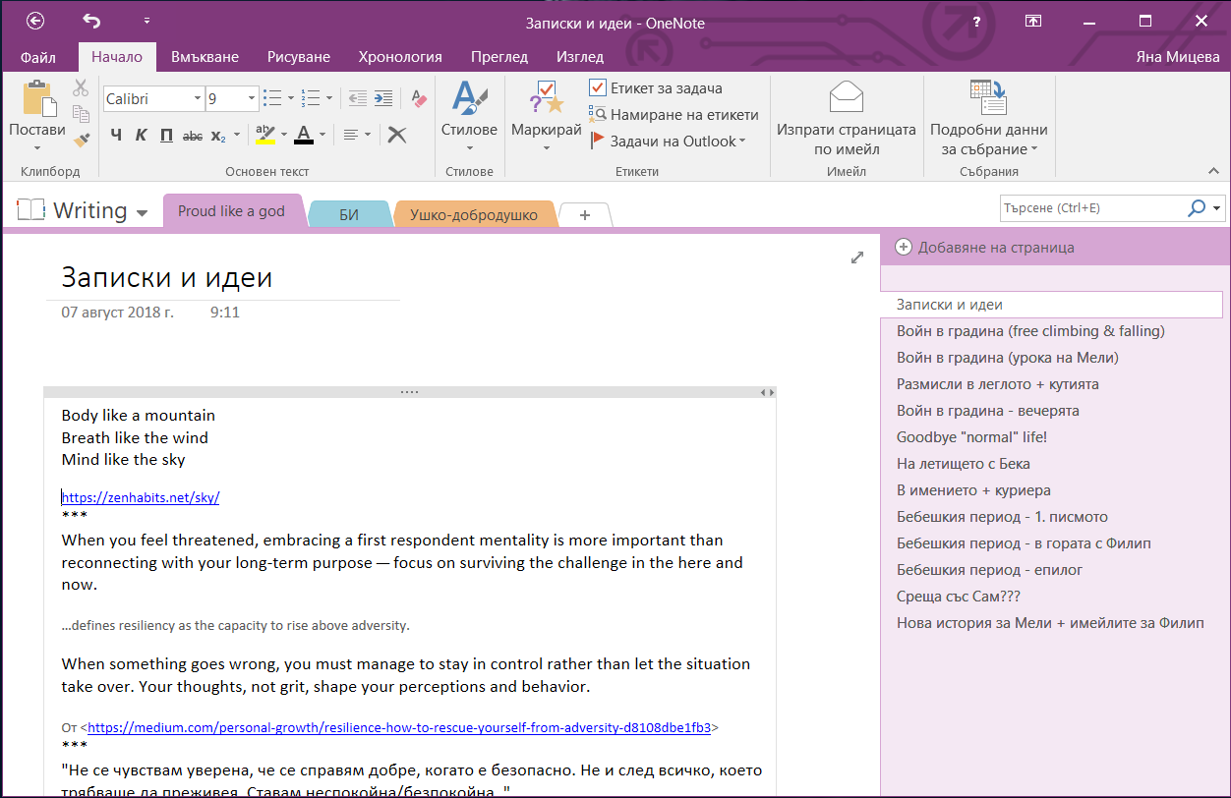Click the Paste (Постави) clipboard icon
1231x798 pixels.
click(37, 99)
